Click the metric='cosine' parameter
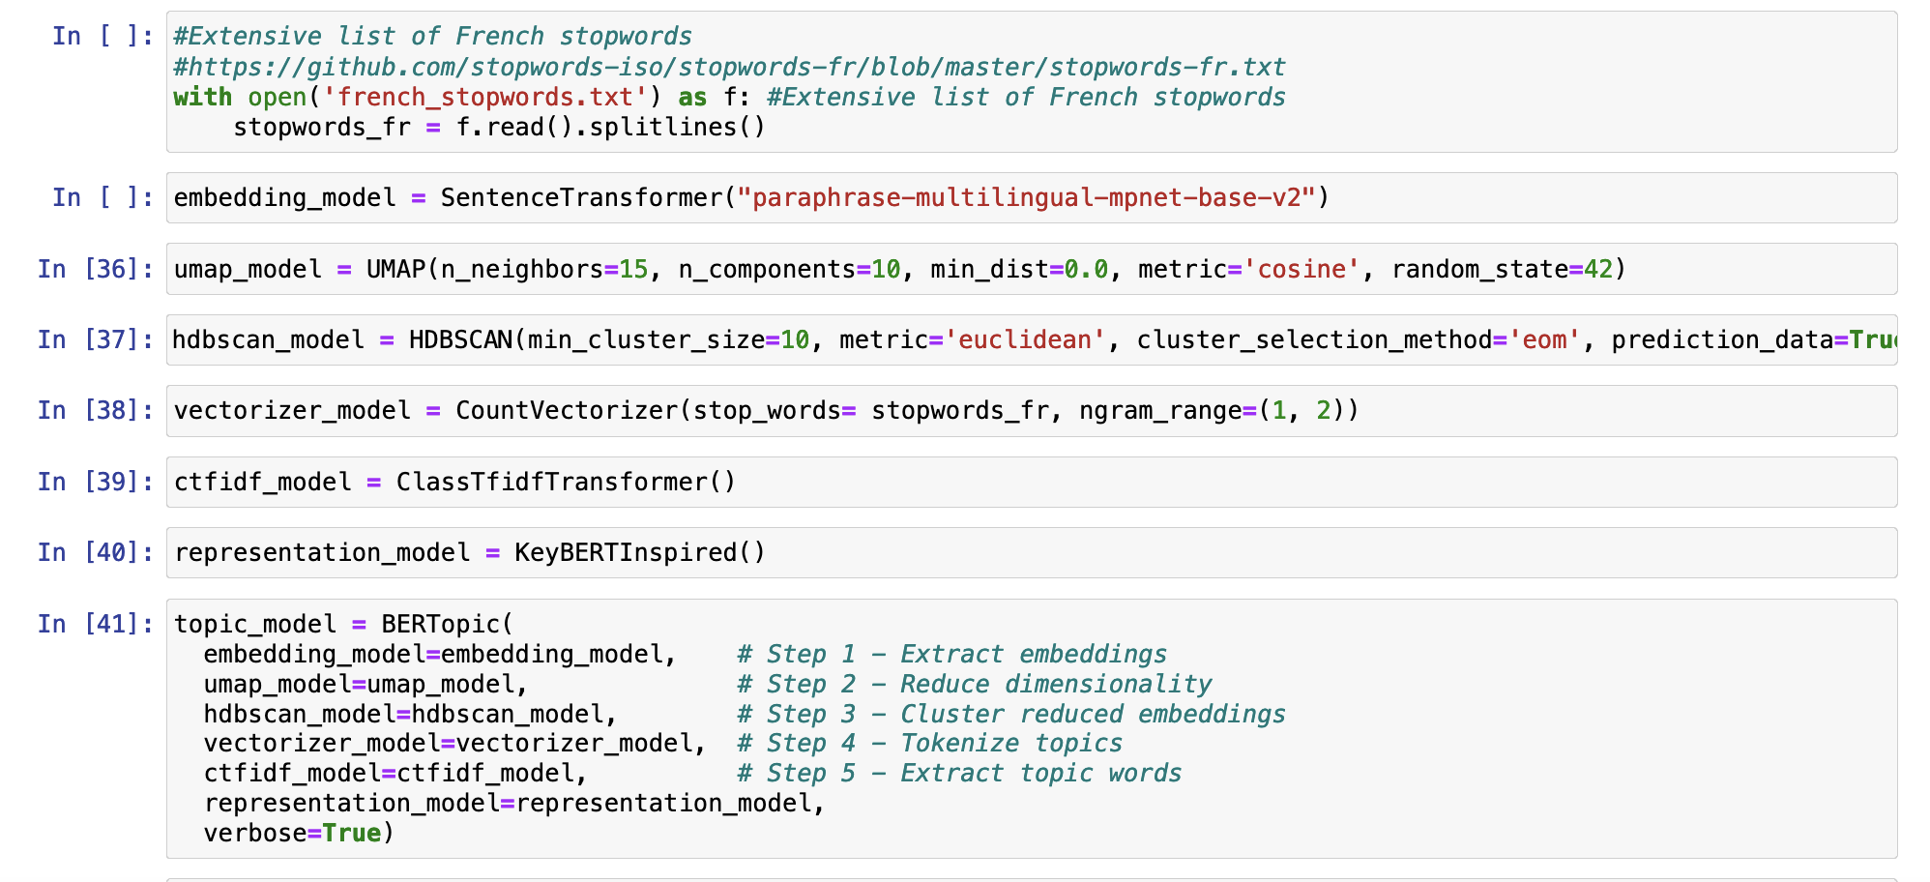The height and width of the screenshot is (882, 1930). [x=1249, y=269]
